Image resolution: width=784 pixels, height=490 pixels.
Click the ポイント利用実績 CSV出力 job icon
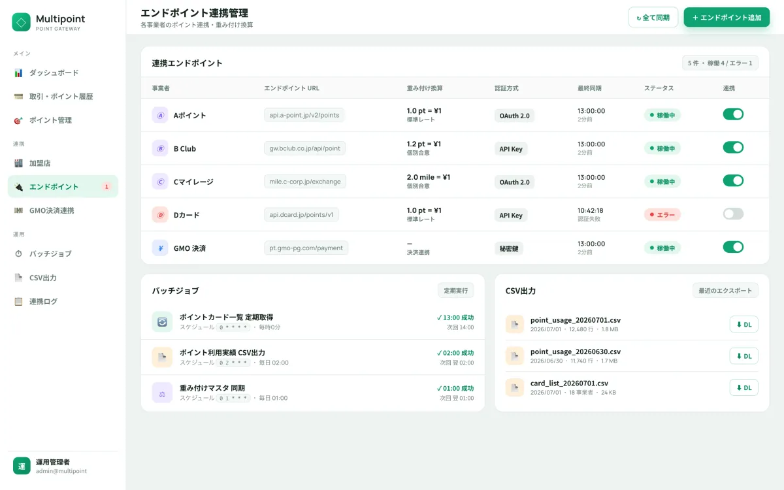click(x=162, y=357)
